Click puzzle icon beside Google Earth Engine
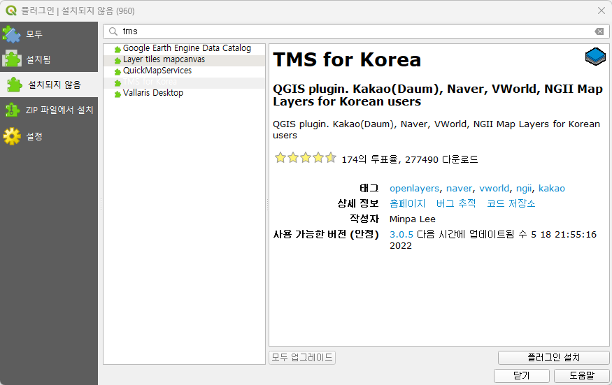Image resolution: width=612 pixels, height=385 pixels. click(x=118, y=50)
